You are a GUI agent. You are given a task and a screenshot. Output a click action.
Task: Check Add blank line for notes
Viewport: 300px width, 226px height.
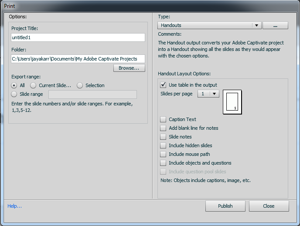pyautogui.click(x=163, y=128)
